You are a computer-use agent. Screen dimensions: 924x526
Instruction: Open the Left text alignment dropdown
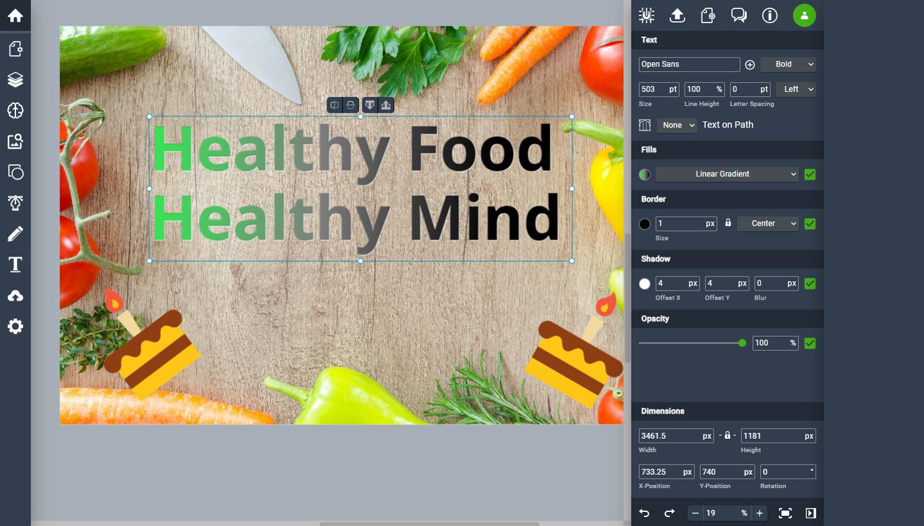796,89
